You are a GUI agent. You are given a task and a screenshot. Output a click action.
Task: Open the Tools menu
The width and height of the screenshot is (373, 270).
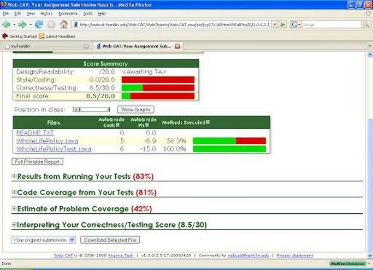(88, 14)
